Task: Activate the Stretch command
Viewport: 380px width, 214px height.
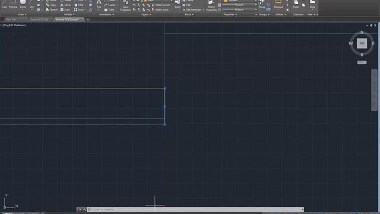Action: click(x=52, y=10)
